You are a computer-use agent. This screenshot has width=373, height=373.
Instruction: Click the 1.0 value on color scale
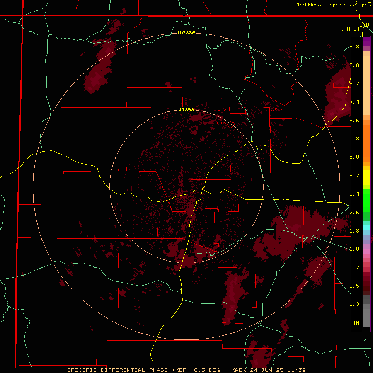click(354, 249)
